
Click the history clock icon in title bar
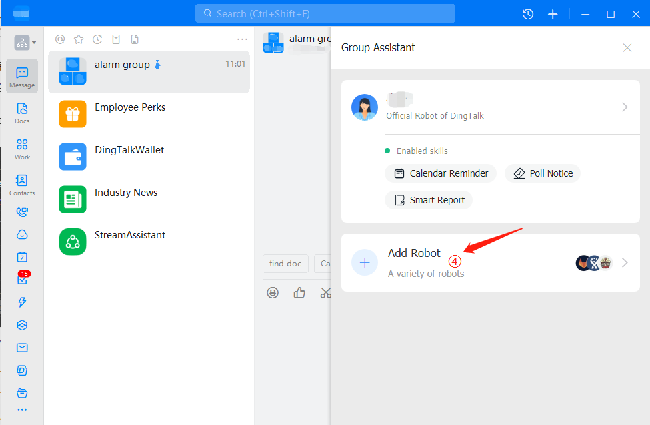coord(528,14)
